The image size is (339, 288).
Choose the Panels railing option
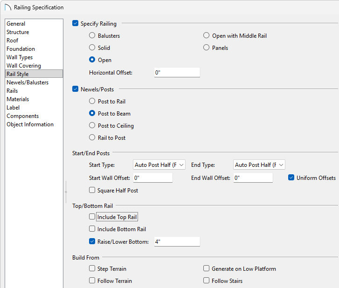click(x=206, y=48)
